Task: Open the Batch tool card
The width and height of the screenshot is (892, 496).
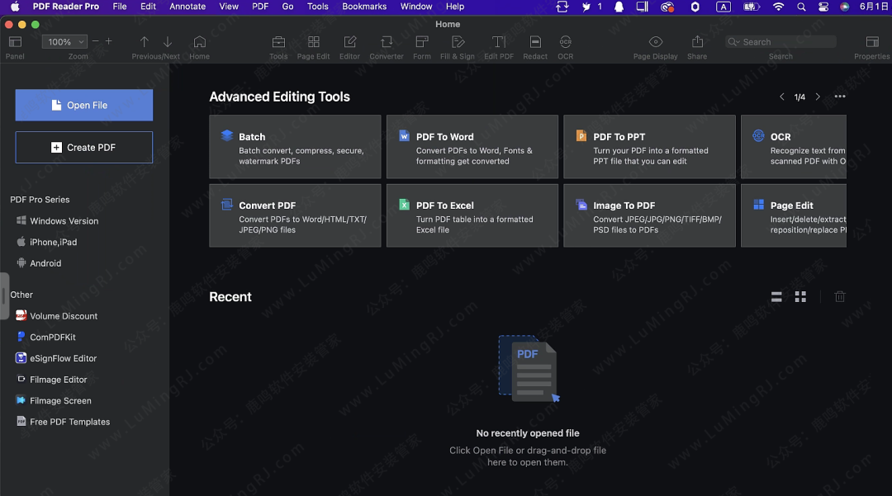Action: pyautogui.click(x=295, y=147)
